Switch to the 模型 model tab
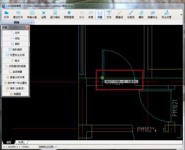This screenshot has height=150, width=185. point(9,142)
